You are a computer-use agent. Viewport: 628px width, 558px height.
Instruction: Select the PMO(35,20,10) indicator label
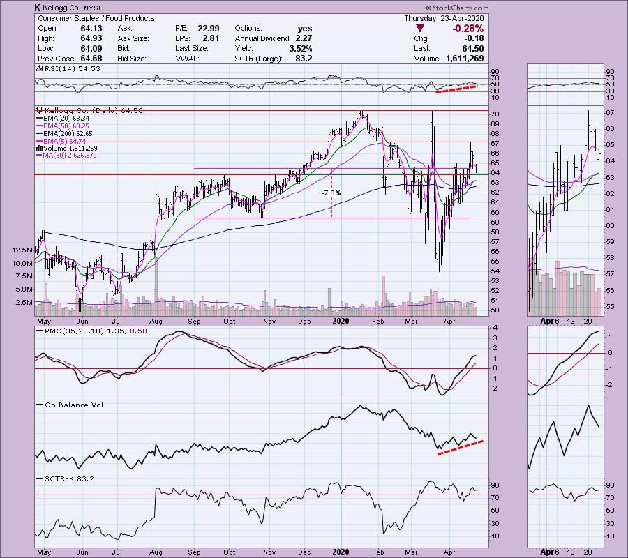point(96,331)
